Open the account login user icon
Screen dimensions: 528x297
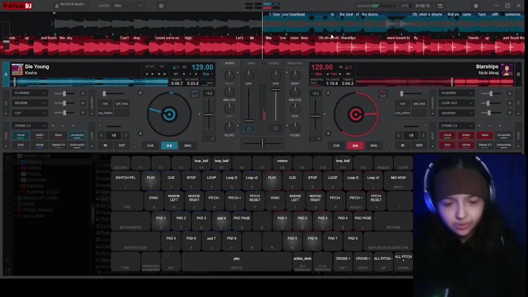57,6
